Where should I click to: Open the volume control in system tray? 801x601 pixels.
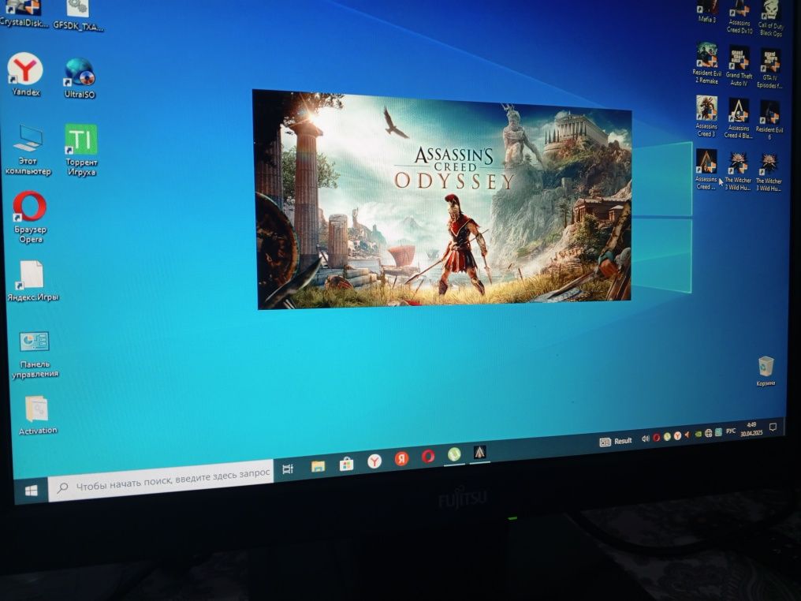pos(645,439)
